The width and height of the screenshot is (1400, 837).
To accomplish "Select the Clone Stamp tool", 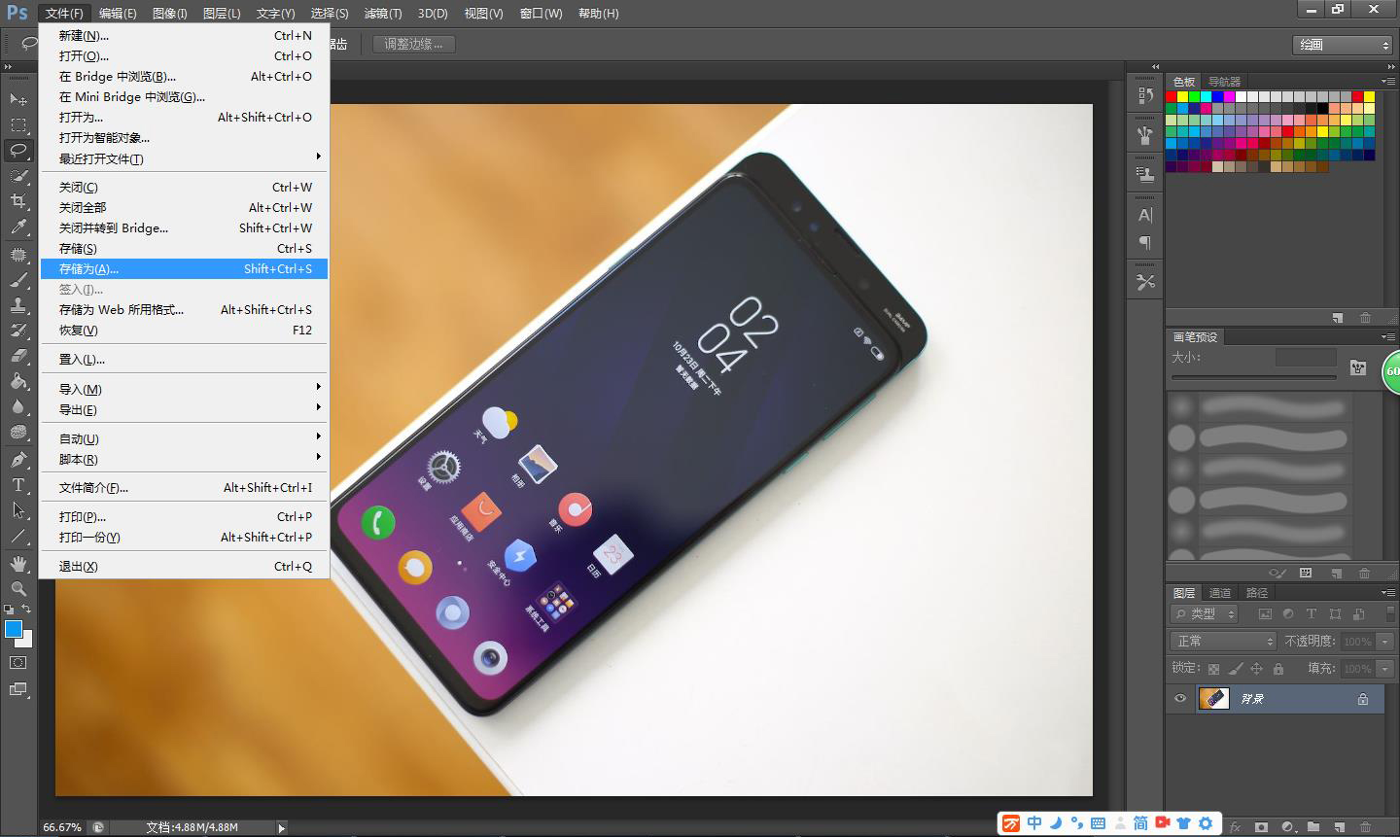I will coord(17,305).
